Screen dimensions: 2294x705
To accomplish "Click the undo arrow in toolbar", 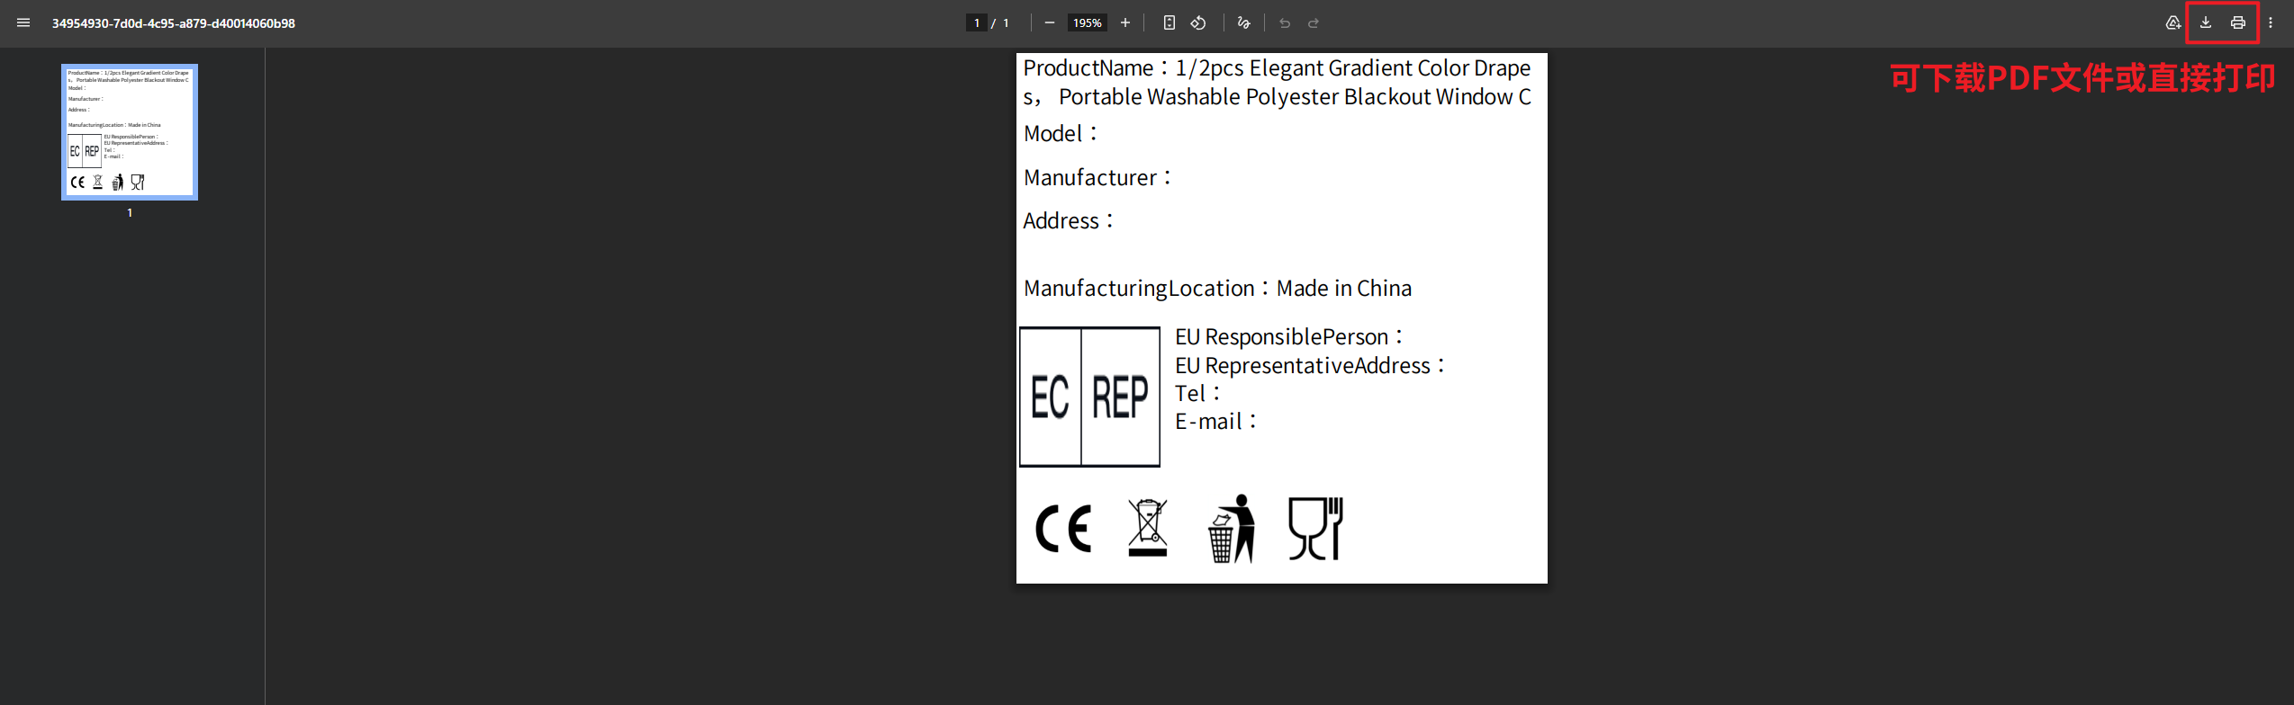I will (x=1285, y=23).
